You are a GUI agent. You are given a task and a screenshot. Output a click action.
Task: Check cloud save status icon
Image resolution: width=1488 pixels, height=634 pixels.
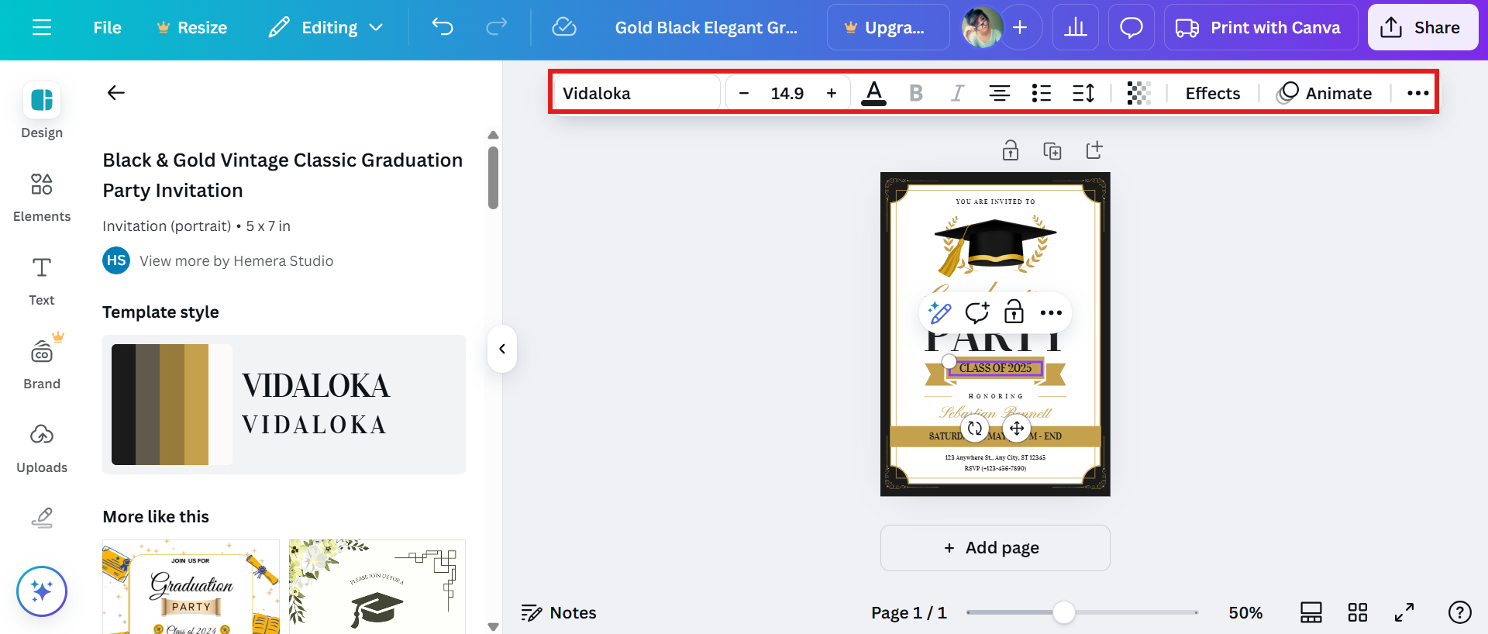(564, 28)
